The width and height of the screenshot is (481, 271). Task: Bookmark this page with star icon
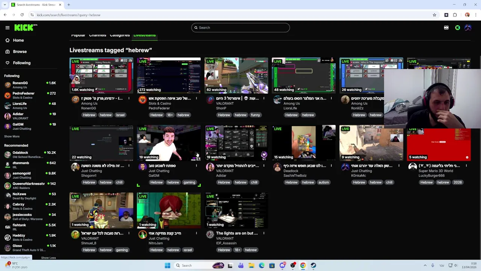point(434,15)
